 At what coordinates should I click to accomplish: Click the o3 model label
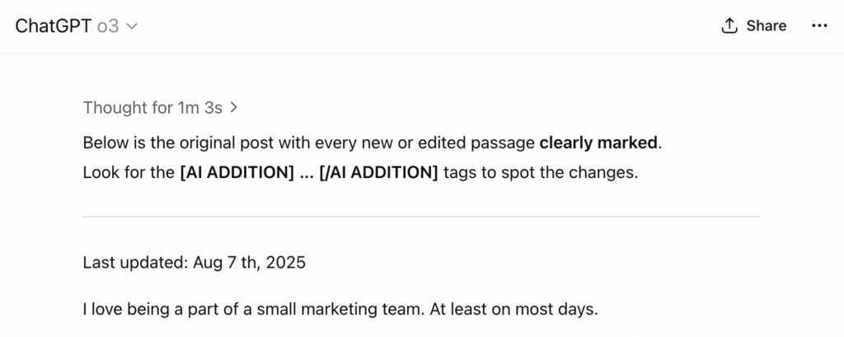108,26
